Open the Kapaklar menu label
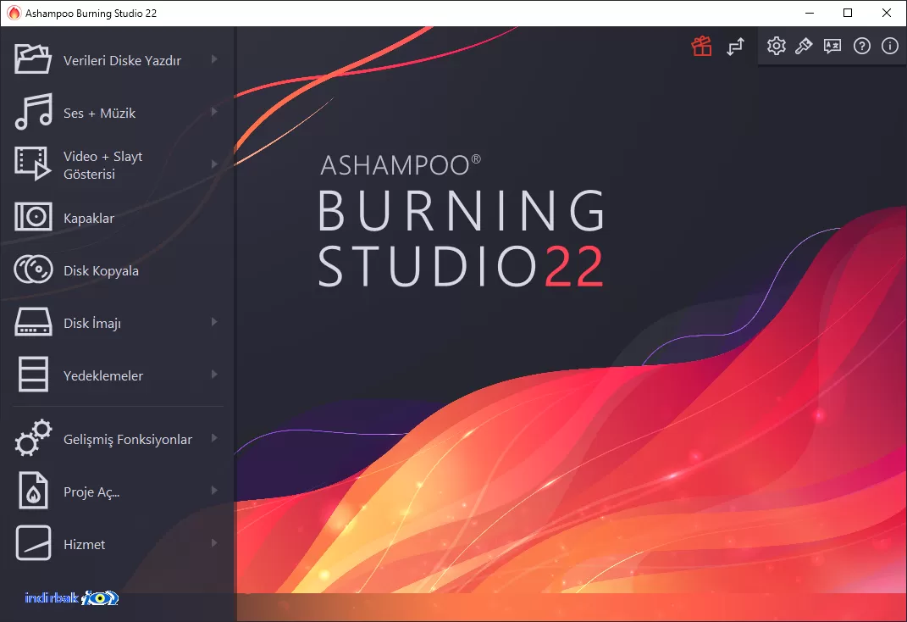 click(89, 218)
